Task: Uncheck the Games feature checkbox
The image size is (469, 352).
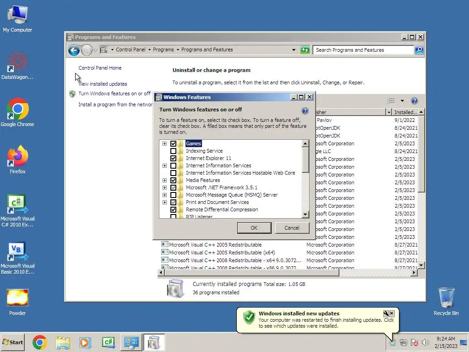Action: coord(173,143)
